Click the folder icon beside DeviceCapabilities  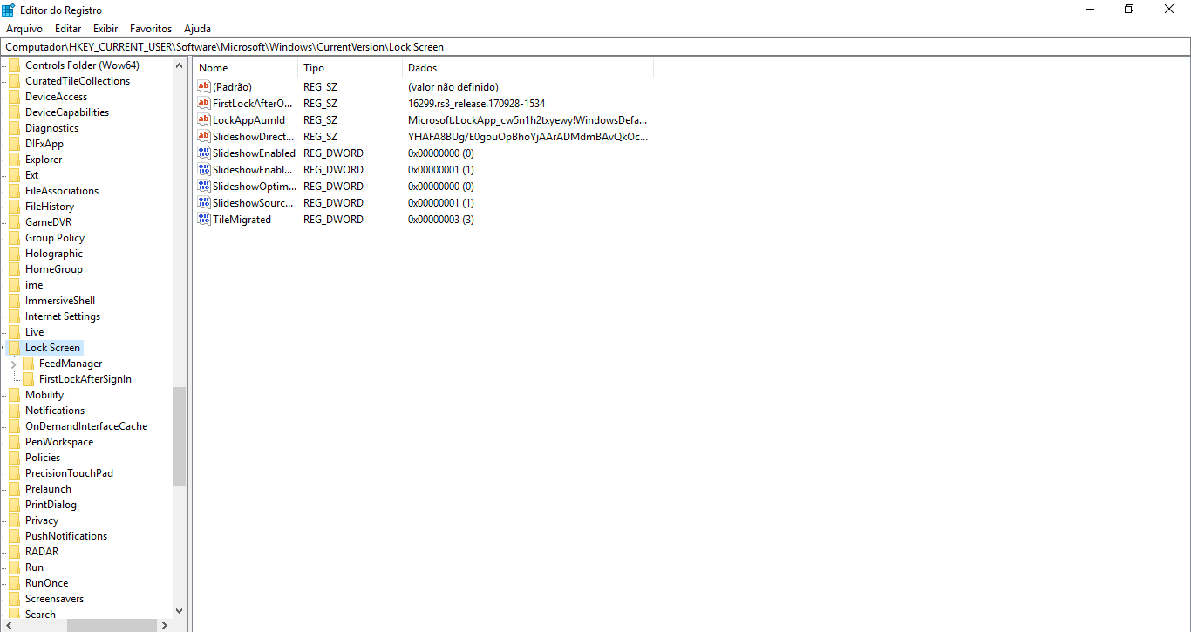(14, 112)
